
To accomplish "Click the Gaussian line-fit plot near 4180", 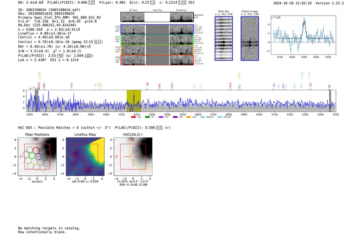I will pos(303,35).
